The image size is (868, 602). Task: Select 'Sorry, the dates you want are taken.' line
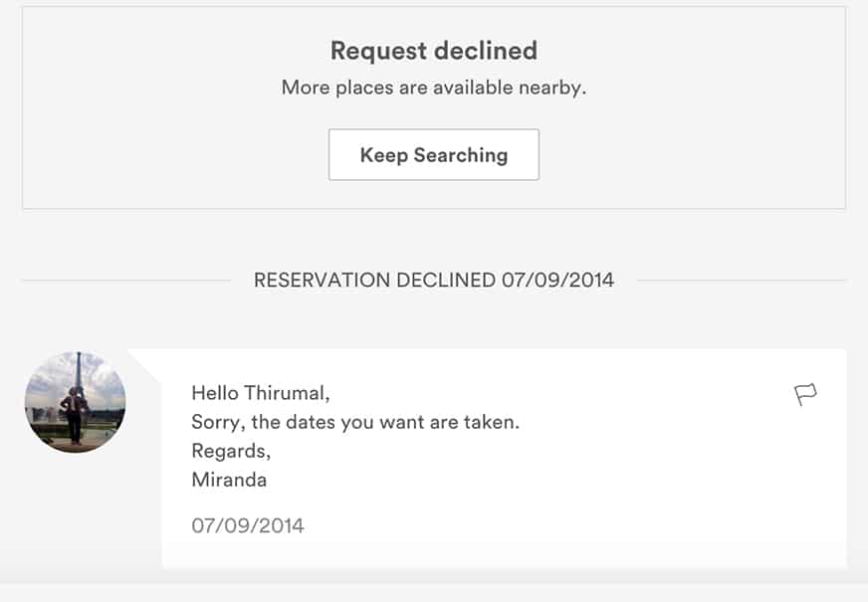pos(355,422)
